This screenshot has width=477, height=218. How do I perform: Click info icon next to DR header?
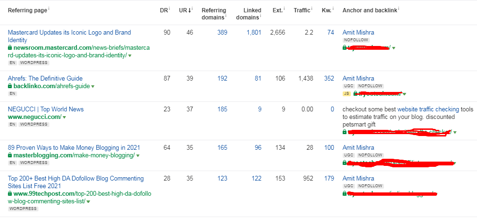(x=169, y=9)
